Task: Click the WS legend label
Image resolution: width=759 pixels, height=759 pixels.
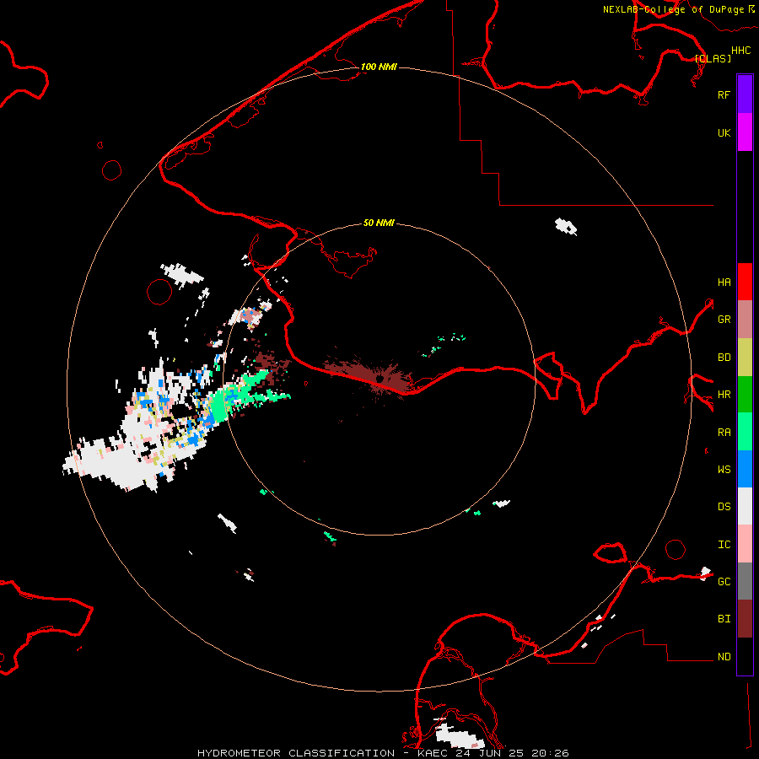Action: (x=724, y=470)
